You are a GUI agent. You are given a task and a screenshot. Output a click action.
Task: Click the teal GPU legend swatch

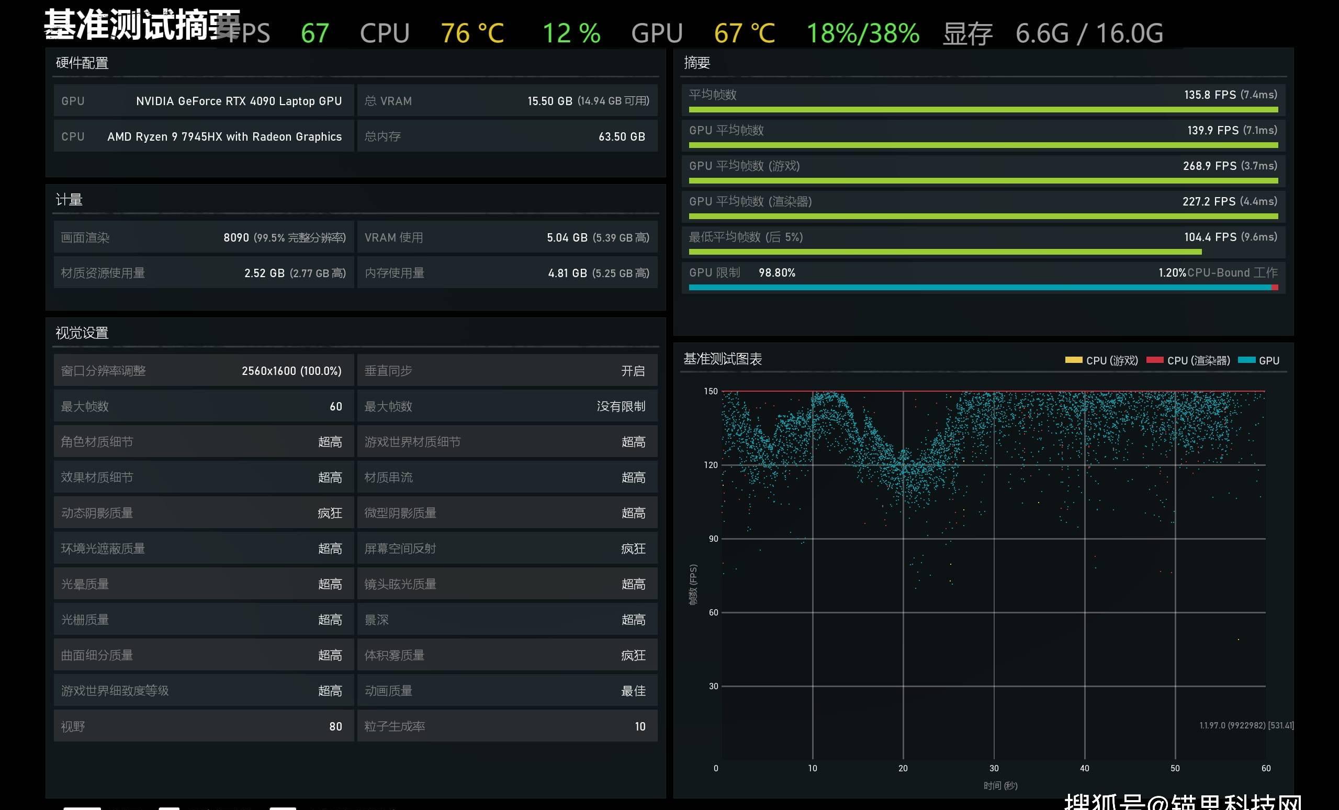click(x=1246, y=360)
